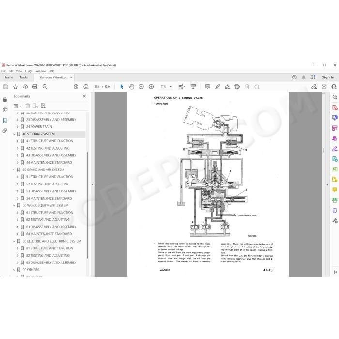This screenshot has width=339, height=339.
Task: Collapse 60 WORK EQUIPMENT SYSTEM bookmark
Action: (14, 205)
